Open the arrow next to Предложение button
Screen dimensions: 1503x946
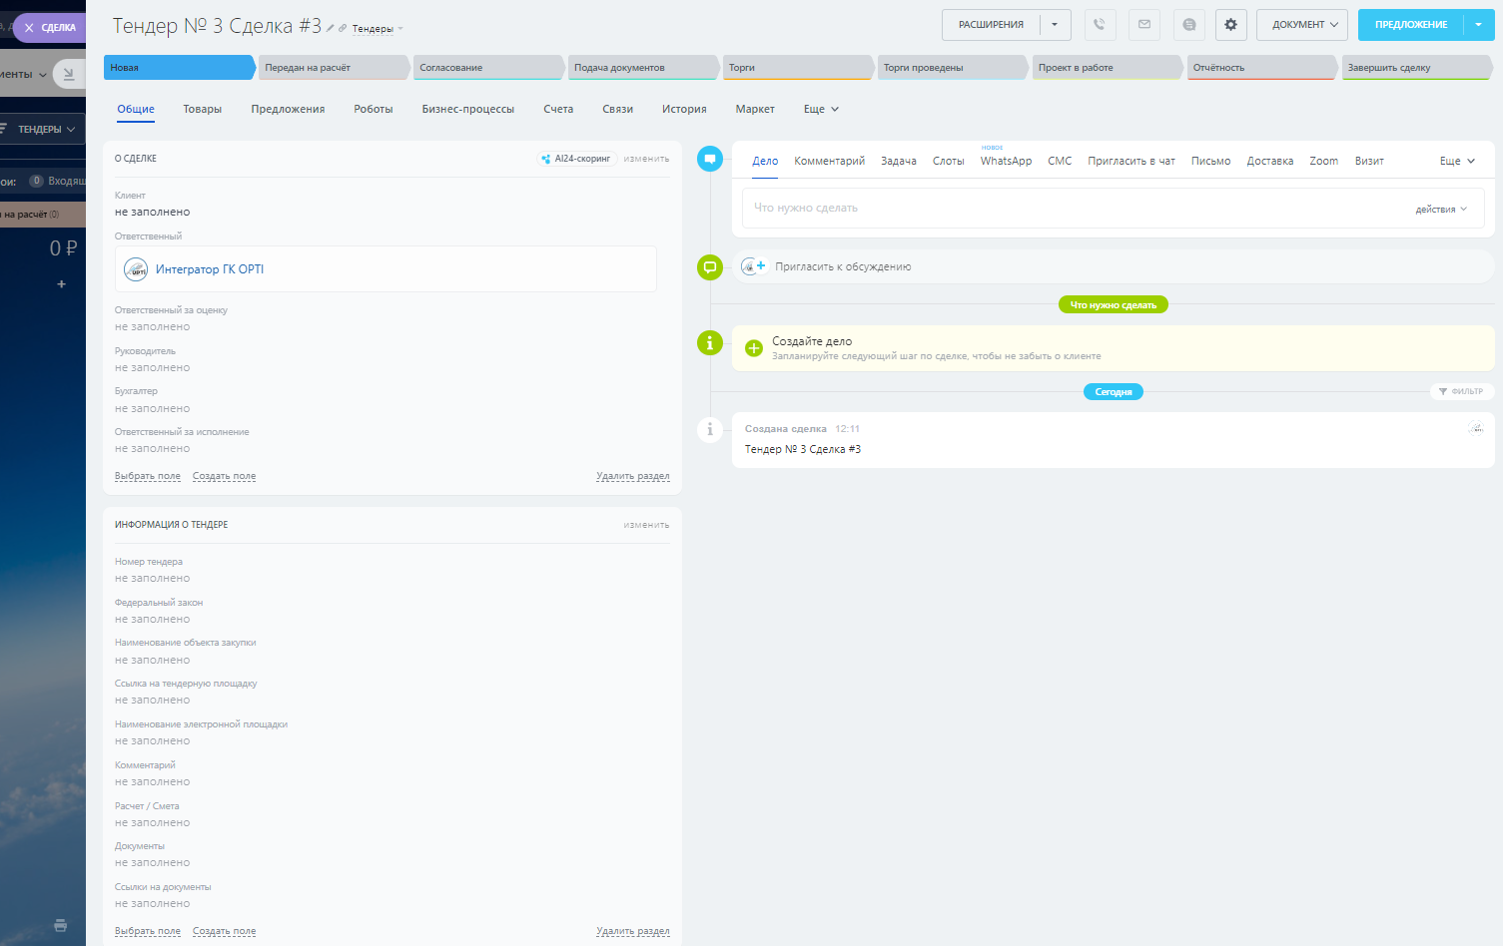(x=1478, y=25)
